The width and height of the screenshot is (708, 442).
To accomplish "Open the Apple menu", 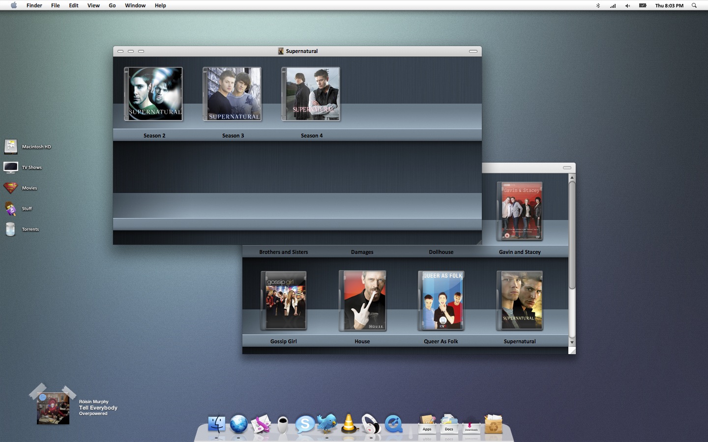I will tap(14, 5).
